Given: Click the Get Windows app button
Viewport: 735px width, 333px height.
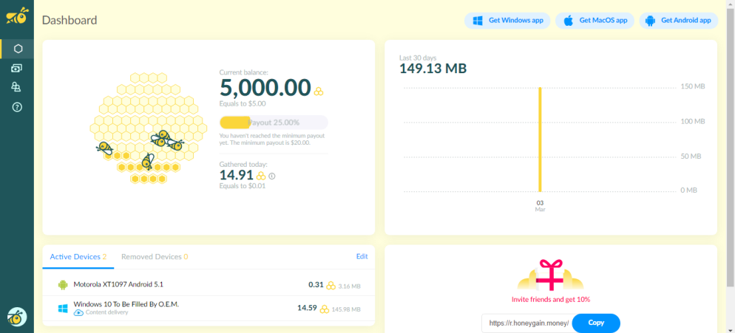Looking at the screenshot, I should (507, 21).
